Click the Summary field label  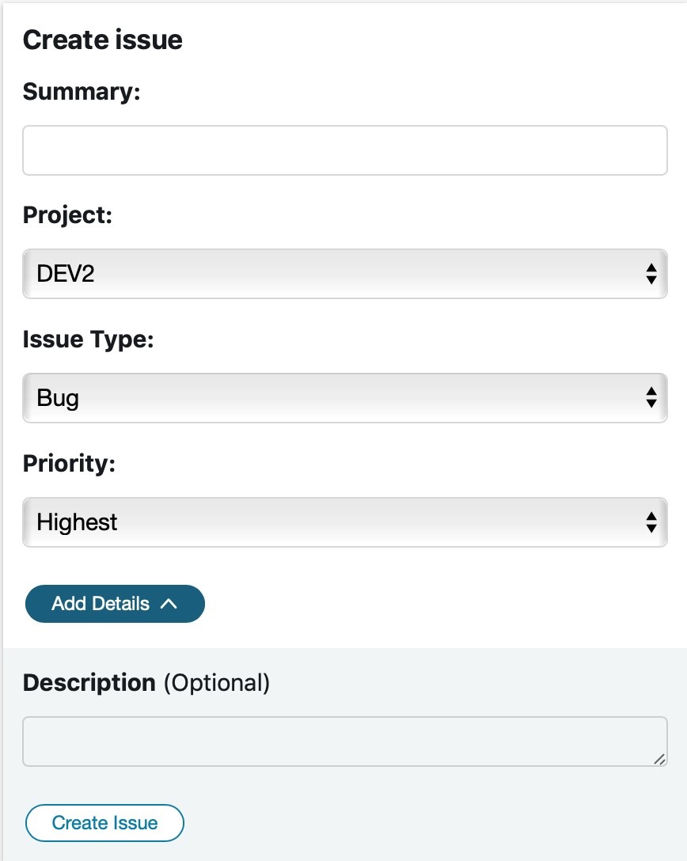81,92
